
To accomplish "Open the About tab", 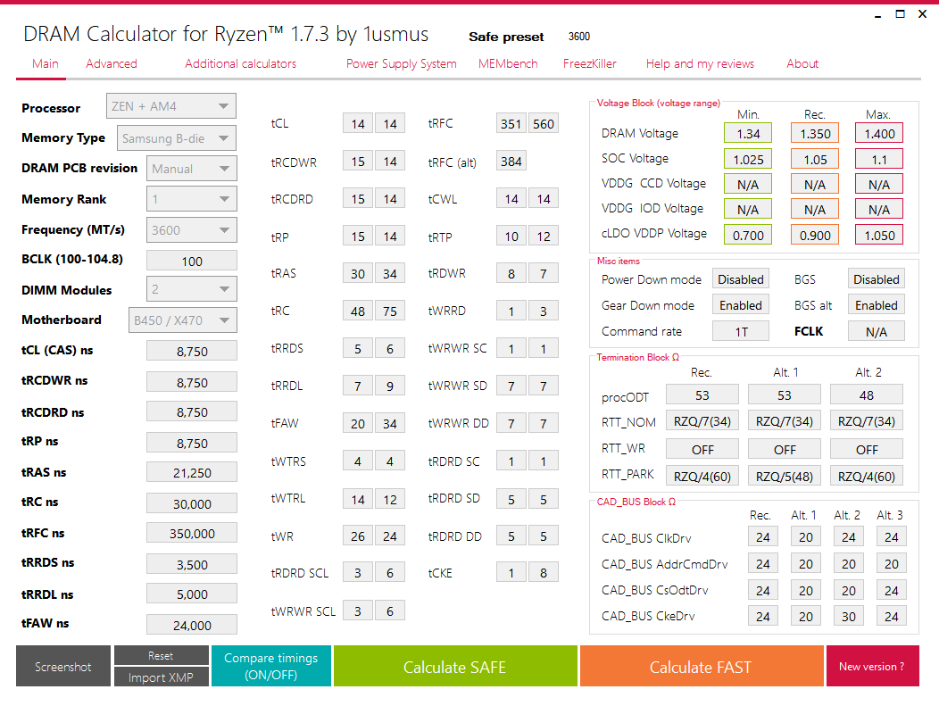I will pyautogui.click(x=802, y=63).
